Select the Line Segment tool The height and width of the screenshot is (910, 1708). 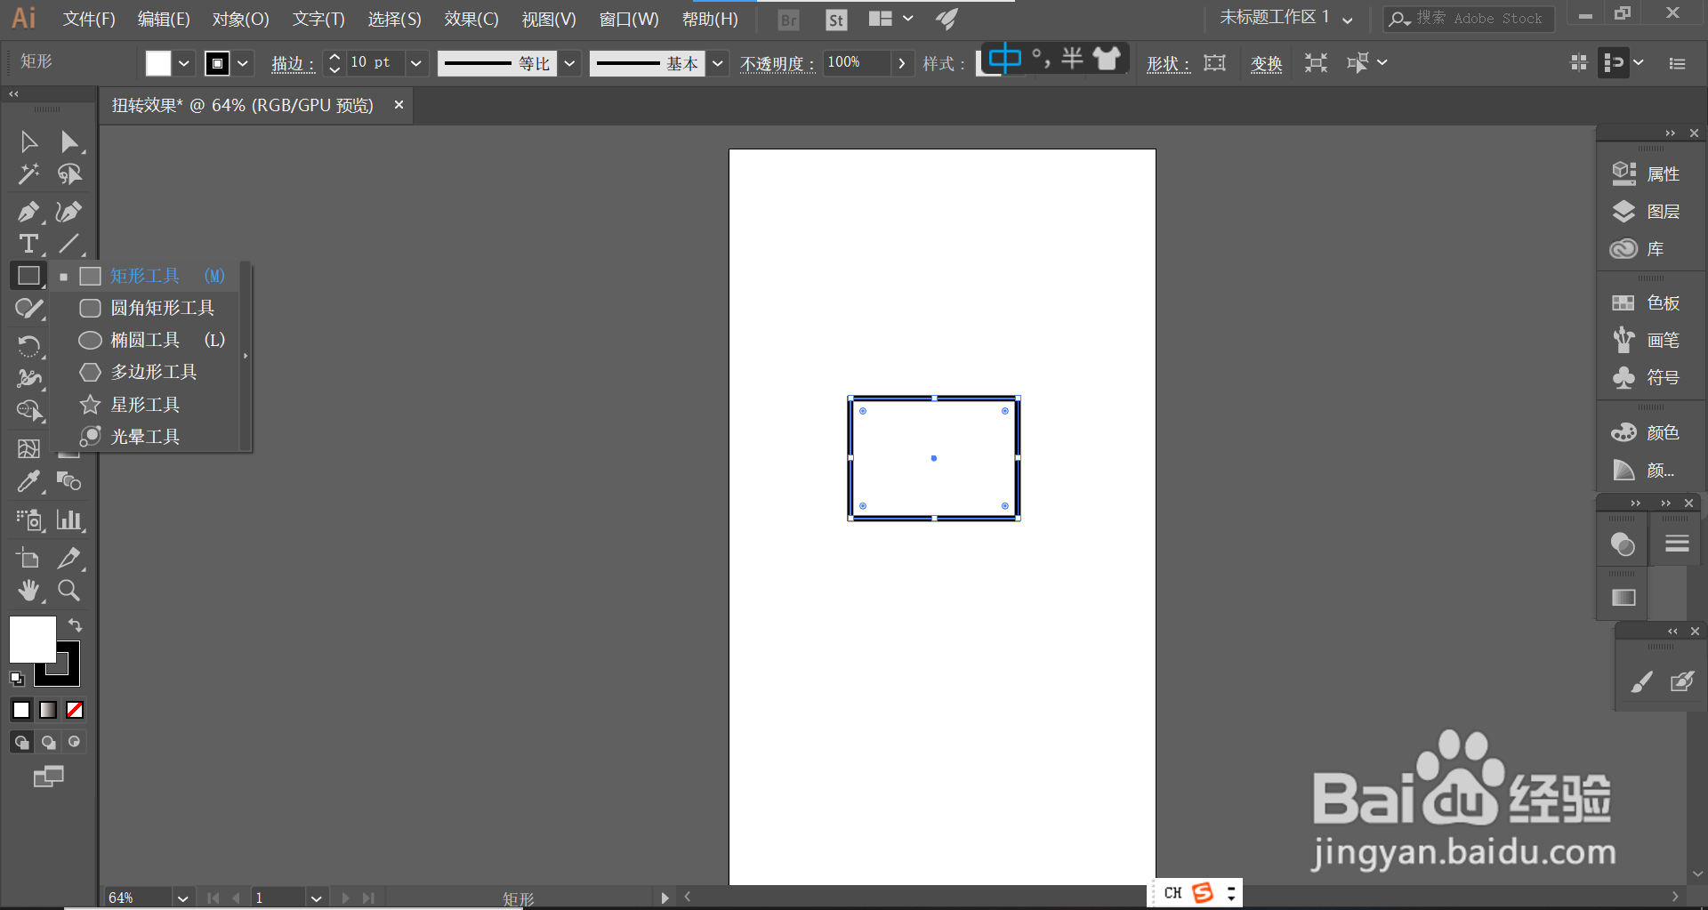point(69,244)
